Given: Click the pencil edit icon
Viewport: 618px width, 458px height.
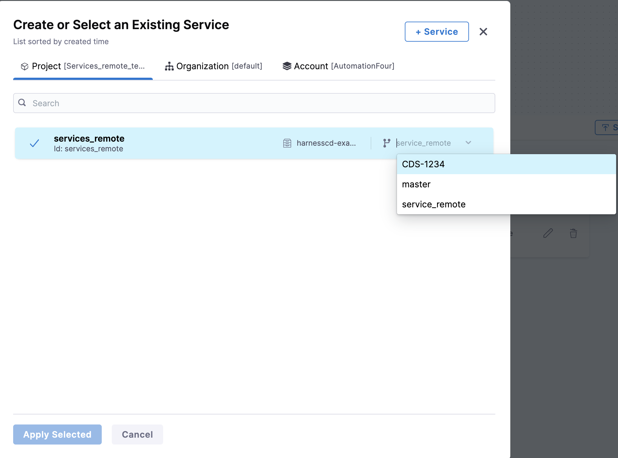Looking at the screenshot, I should click(x=548, y=233).
